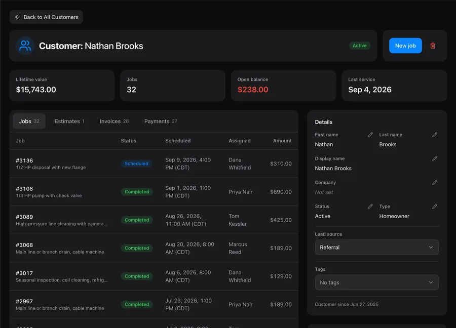This screenshot has width=456, height=328.
Task: Go back to All Customers
Action: [x=46, y=17]
